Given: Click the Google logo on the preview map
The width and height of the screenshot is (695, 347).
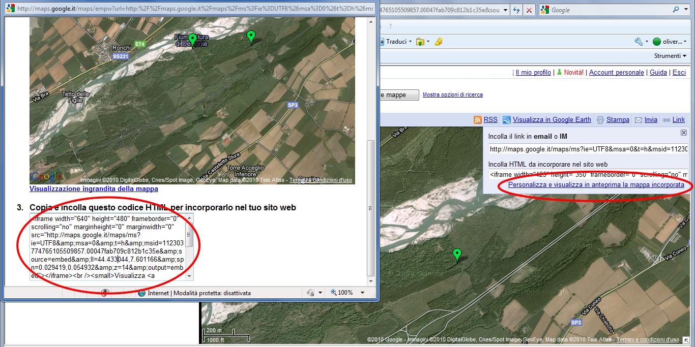Looking at the screenshot, I should pos(46,176).
